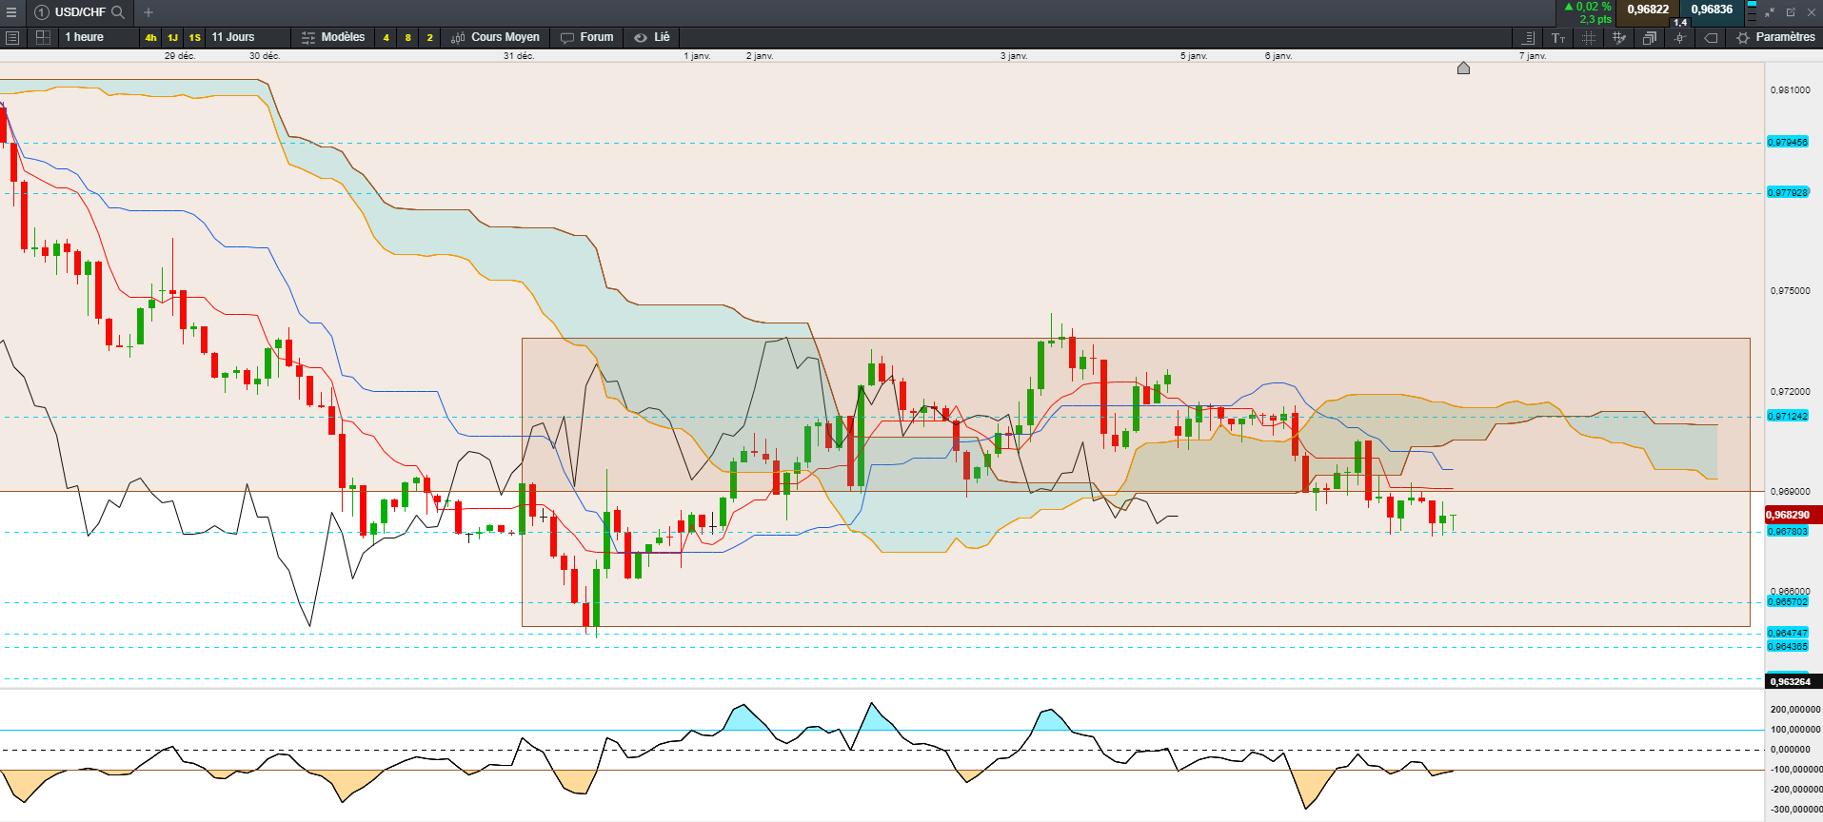Switch to the 1J timeframe shortcut
Viewport: 1823px width, 822px height.
(172, 37)
